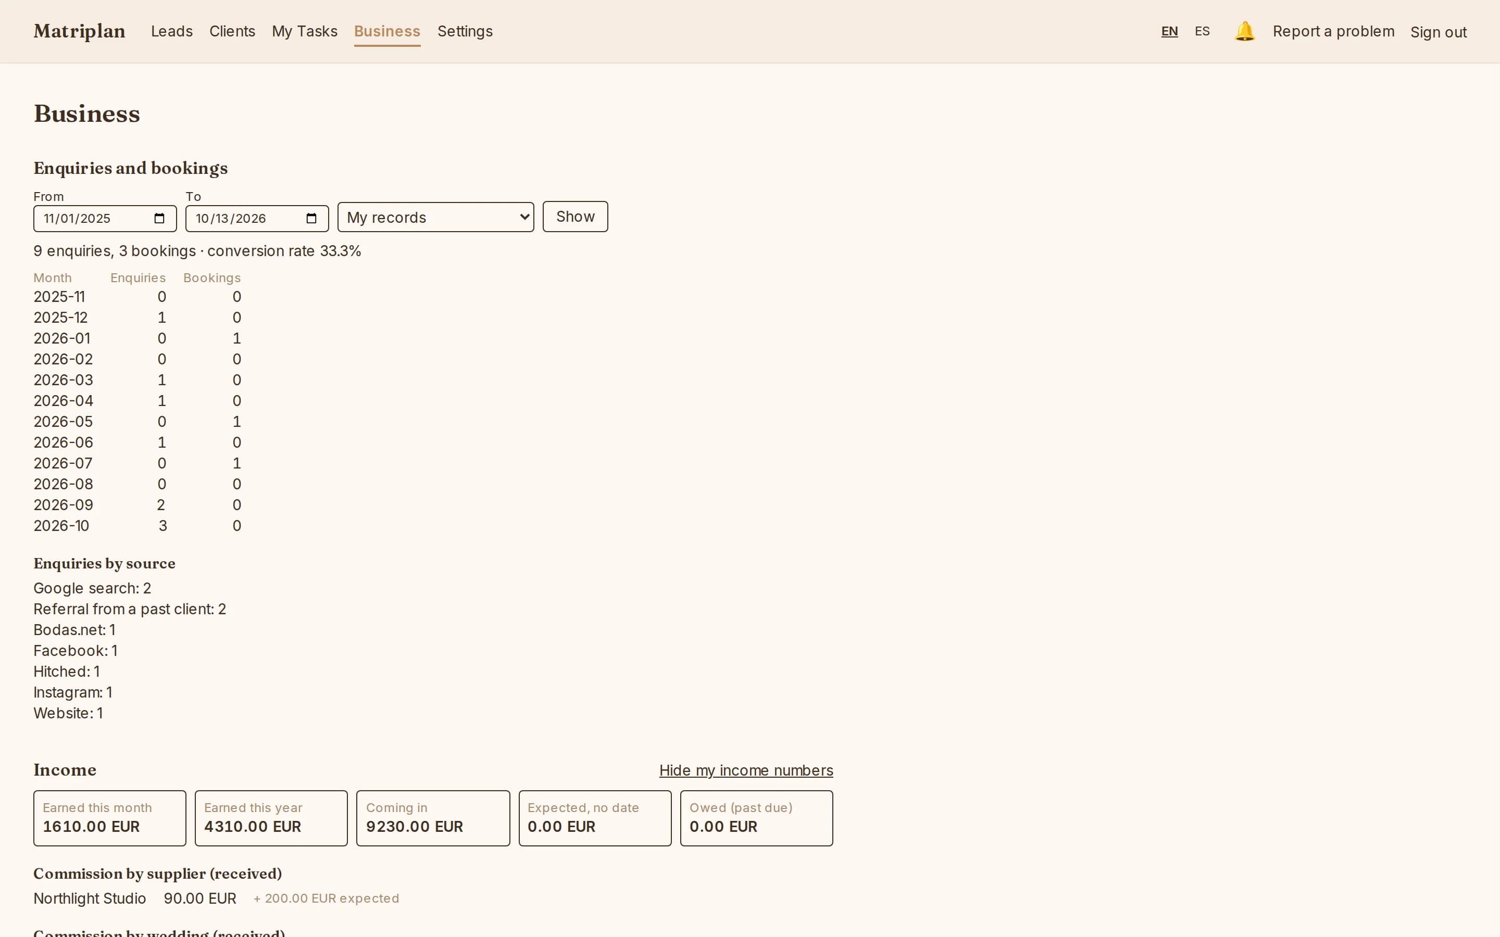Open the Clients section
Viewport: 1500px width, 937px height.
pos(232,32)
